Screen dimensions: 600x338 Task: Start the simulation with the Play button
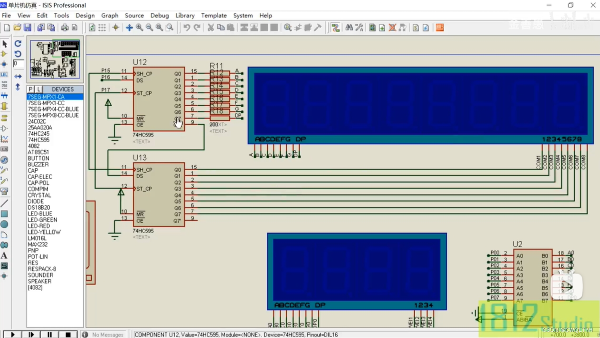point(13,334)
